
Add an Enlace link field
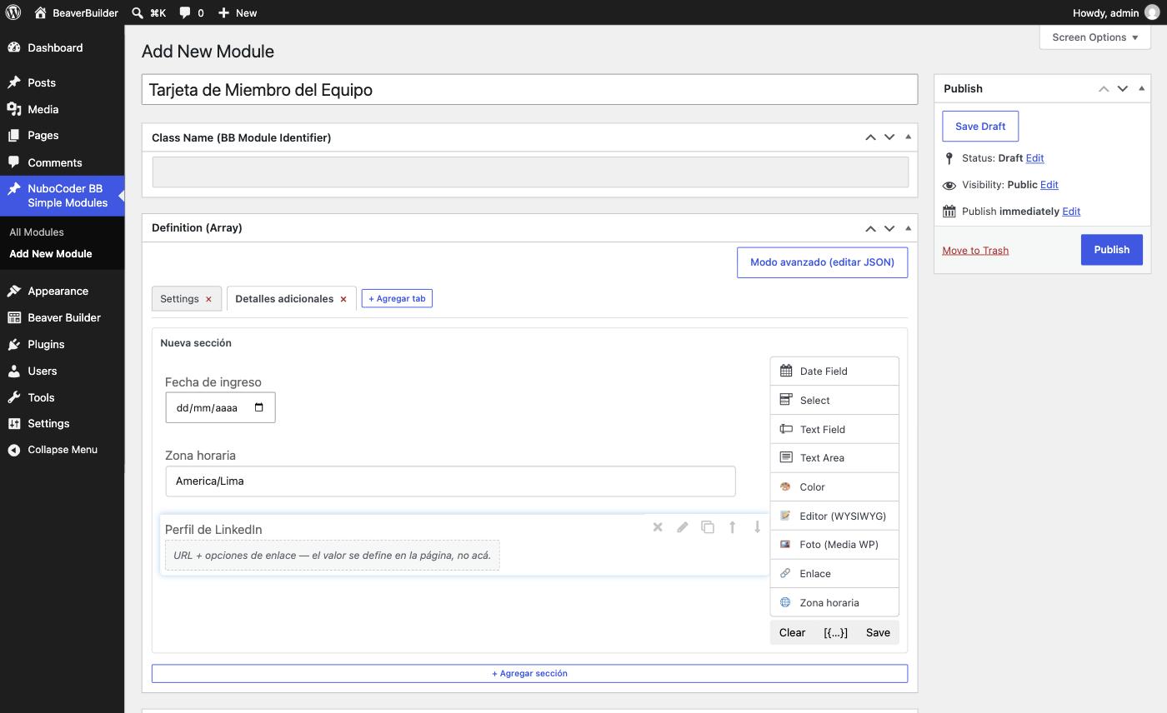tap(834, 574)
